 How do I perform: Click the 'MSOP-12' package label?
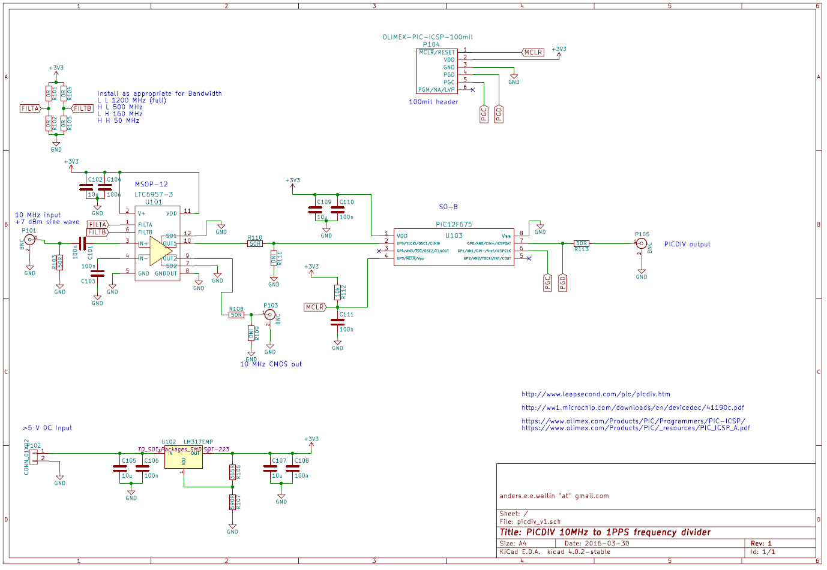(151, 185)
